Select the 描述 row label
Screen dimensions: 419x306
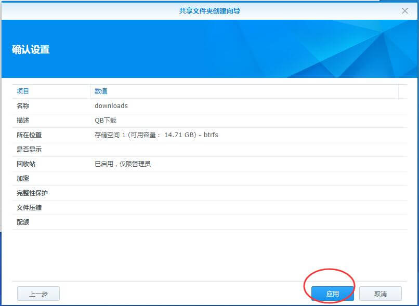[23, 121]
